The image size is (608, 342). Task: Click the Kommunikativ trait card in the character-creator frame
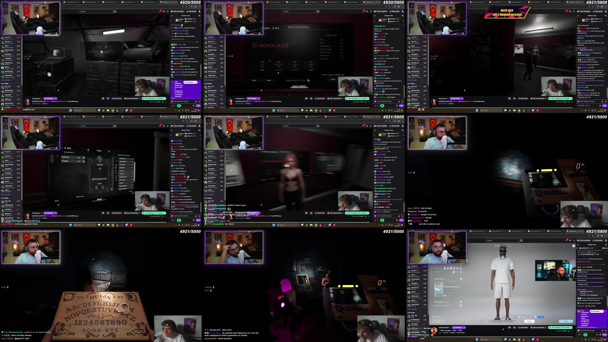click(448, 290)
